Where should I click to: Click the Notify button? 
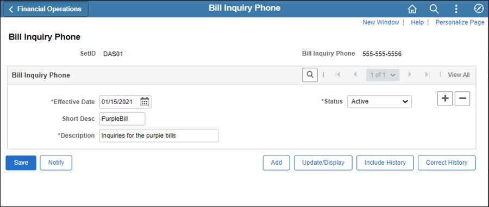tap(56, 163)
